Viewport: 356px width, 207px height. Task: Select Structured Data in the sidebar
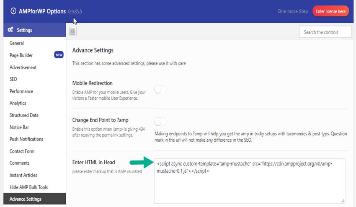[24, 115]
